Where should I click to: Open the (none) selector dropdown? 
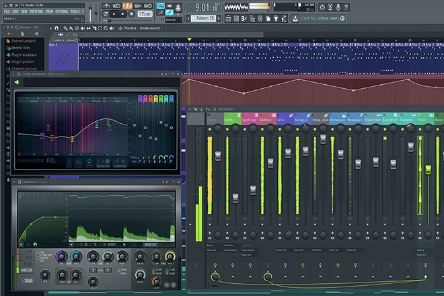point(174,20)
